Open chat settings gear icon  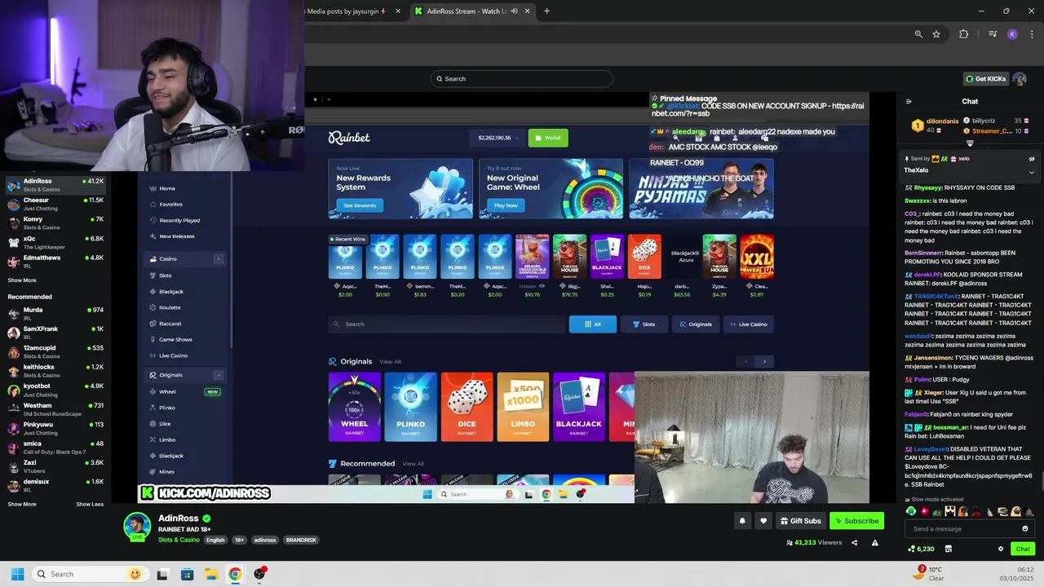pos(1001,549)
